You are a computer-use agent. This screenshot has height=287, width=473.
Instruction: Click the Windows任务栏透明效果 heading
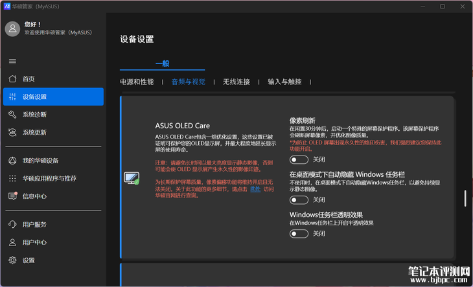[326, 214]
